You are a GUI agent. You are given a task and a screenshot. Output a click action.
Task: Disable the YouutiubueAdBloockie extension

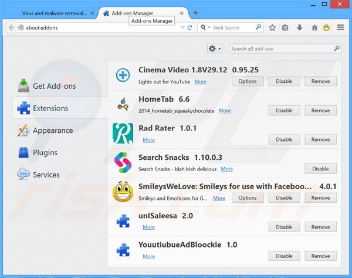(x=284, y=256)
